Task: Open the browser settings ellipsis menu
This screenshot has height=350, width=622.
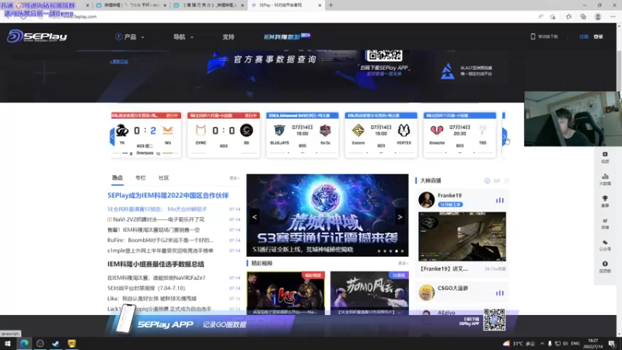Action: [x=613, y=16]
